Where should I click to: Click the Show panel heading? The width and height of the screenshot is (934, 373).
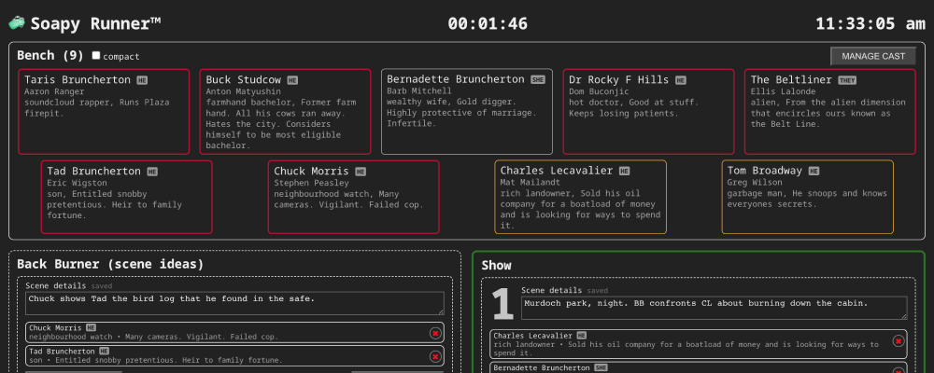(x=496, y=266)
